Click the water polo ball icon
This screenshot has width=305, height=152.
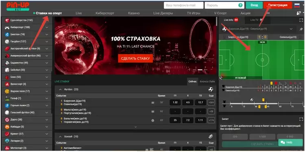(7, 91)
